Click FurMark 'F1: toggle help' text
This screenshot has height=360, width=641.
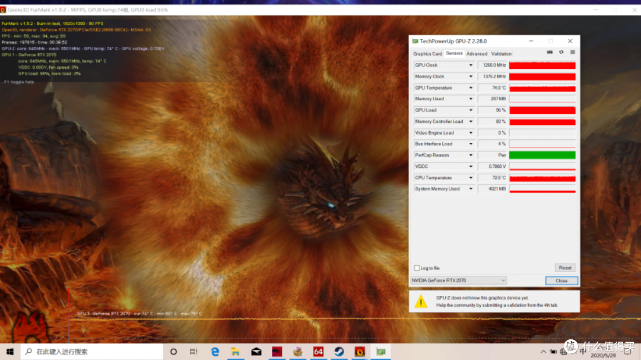(19, 82)
